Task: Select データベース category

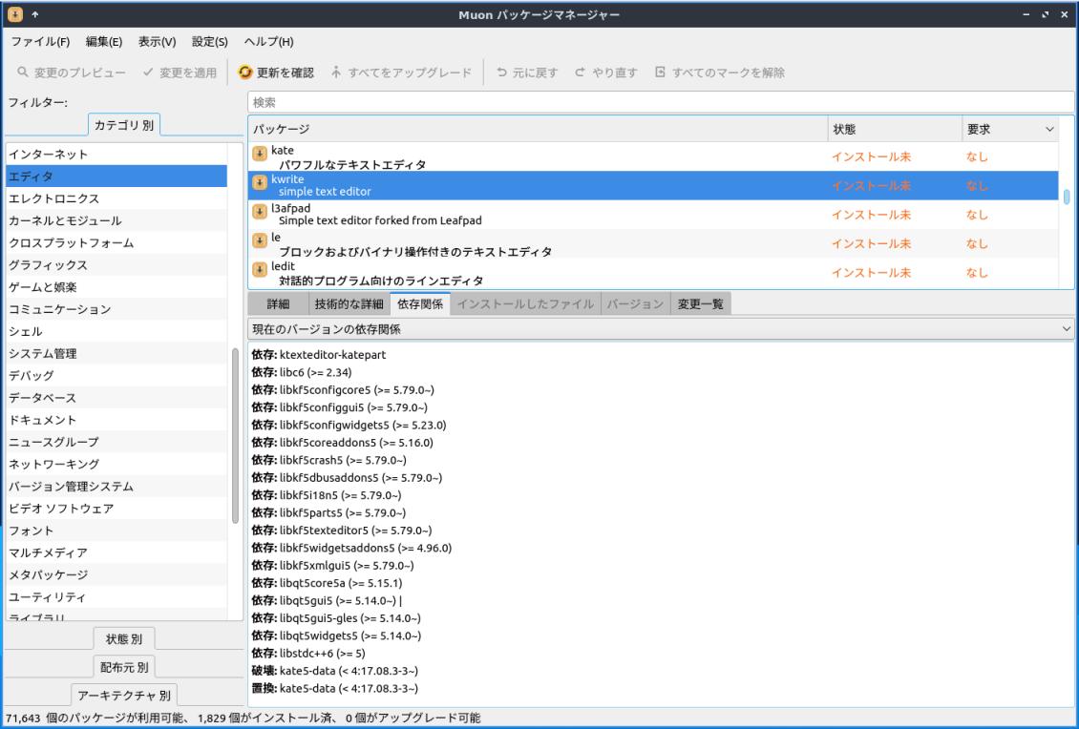Action: [x=116, y=398]
